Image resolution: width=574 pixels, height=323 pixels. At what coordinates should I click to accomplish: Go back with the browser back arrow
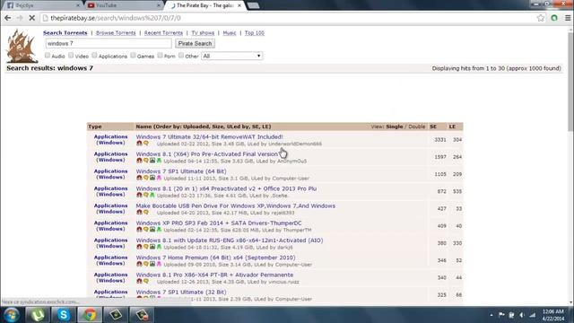point(8,18)
